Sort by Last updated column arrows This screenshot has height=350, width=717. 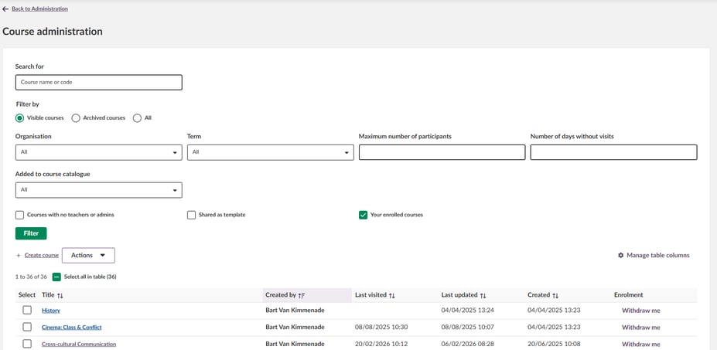click(x=483, y=295)
